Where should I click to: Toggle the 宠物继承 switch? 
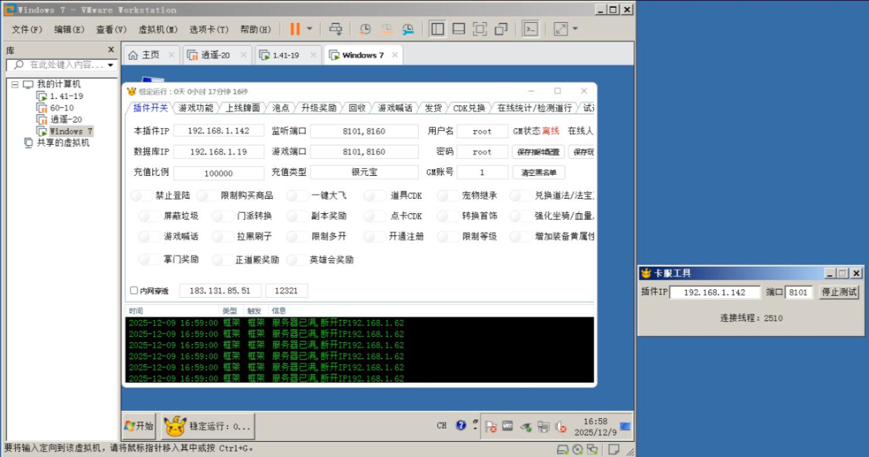pyautogui.click(x=449, y=196)
